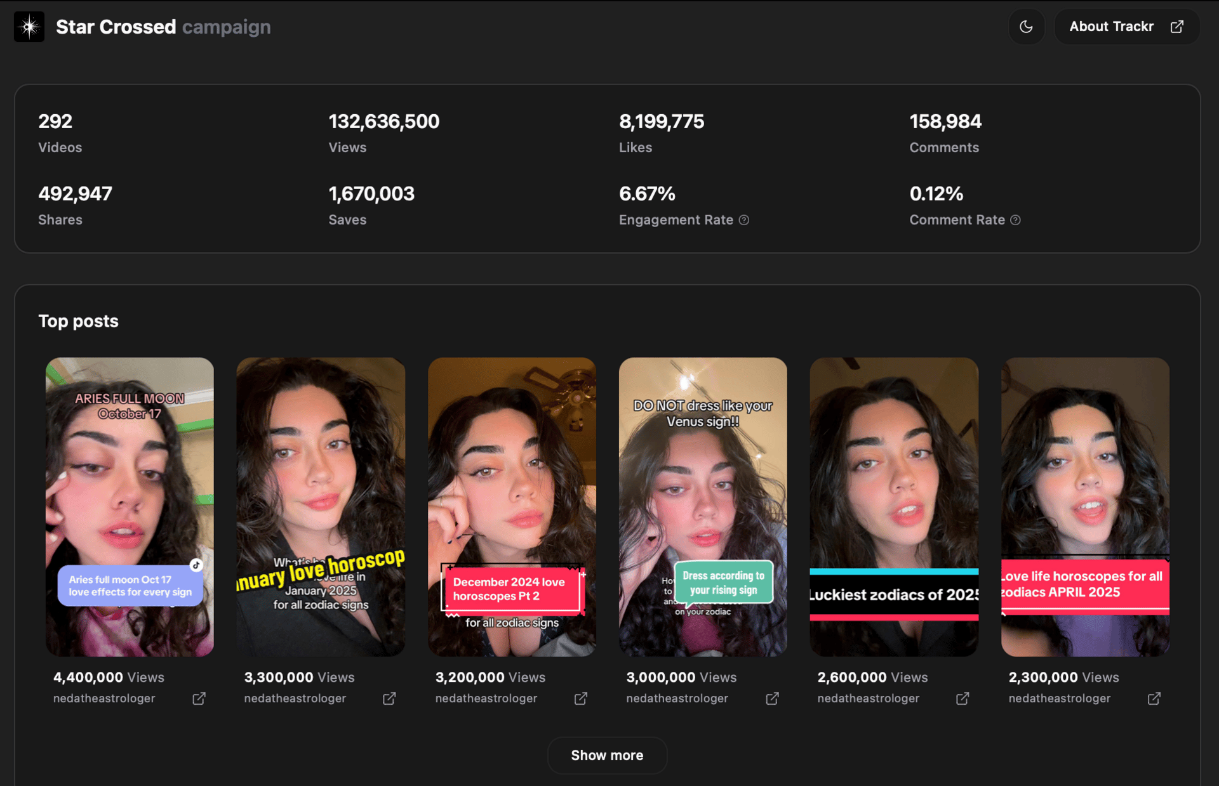Toggle dark mode moon icon
This screenshot has height=786, width=1219.
pyautogui.click(x=1026, y=27)
